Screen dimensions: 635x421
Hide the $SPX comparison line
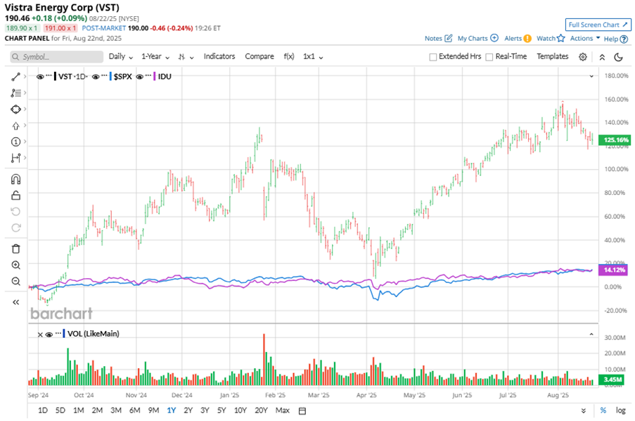pos(96,77)
